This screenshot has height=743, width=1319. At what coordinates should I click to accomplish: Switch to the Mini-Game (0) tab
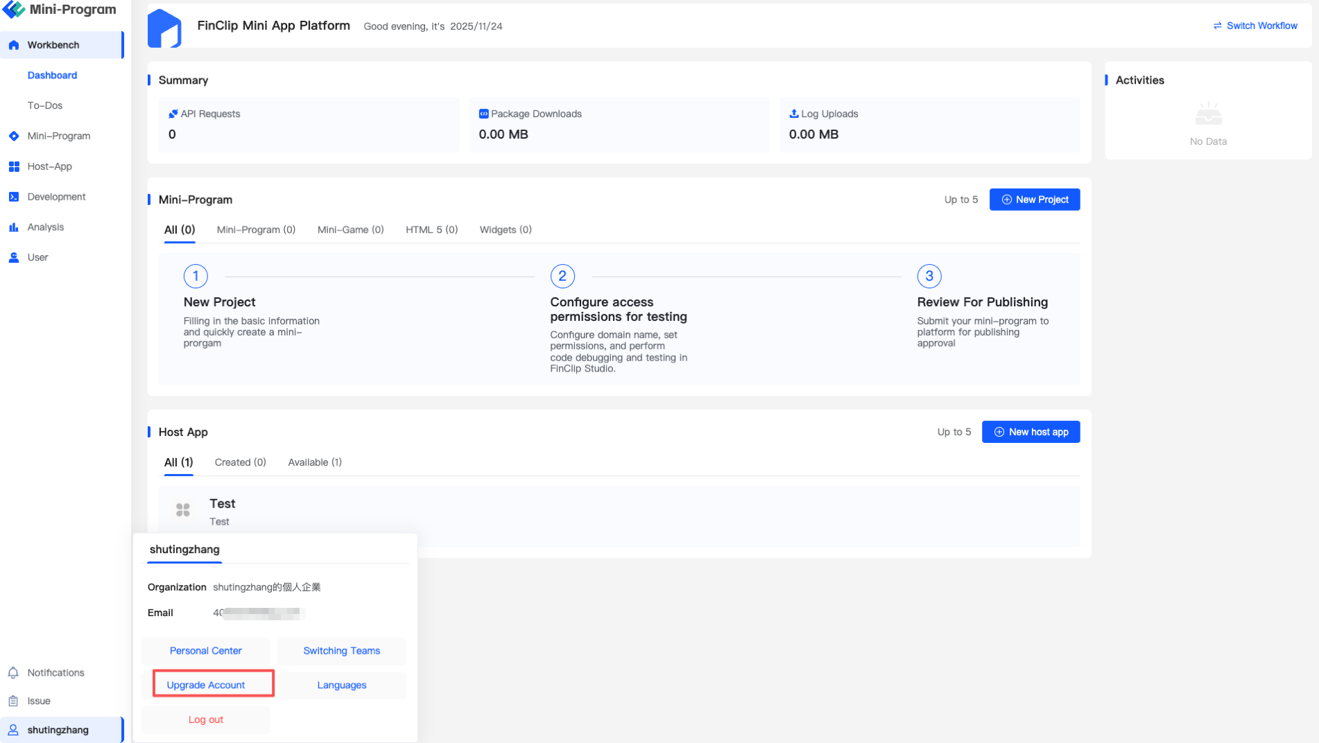coord(350,229)
